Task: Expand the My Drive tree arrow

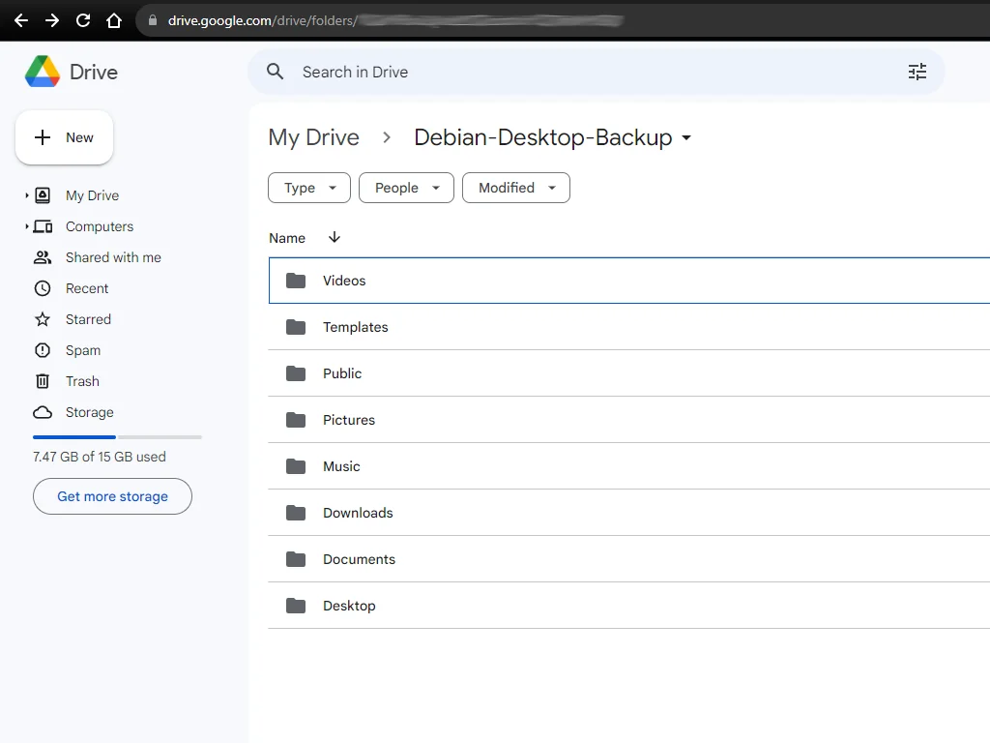Action: coord(26,195)
